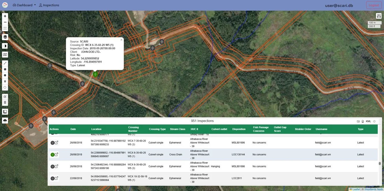Collapse the inspections table panel
The image size is (384, 191).
(x=374, y=121)
